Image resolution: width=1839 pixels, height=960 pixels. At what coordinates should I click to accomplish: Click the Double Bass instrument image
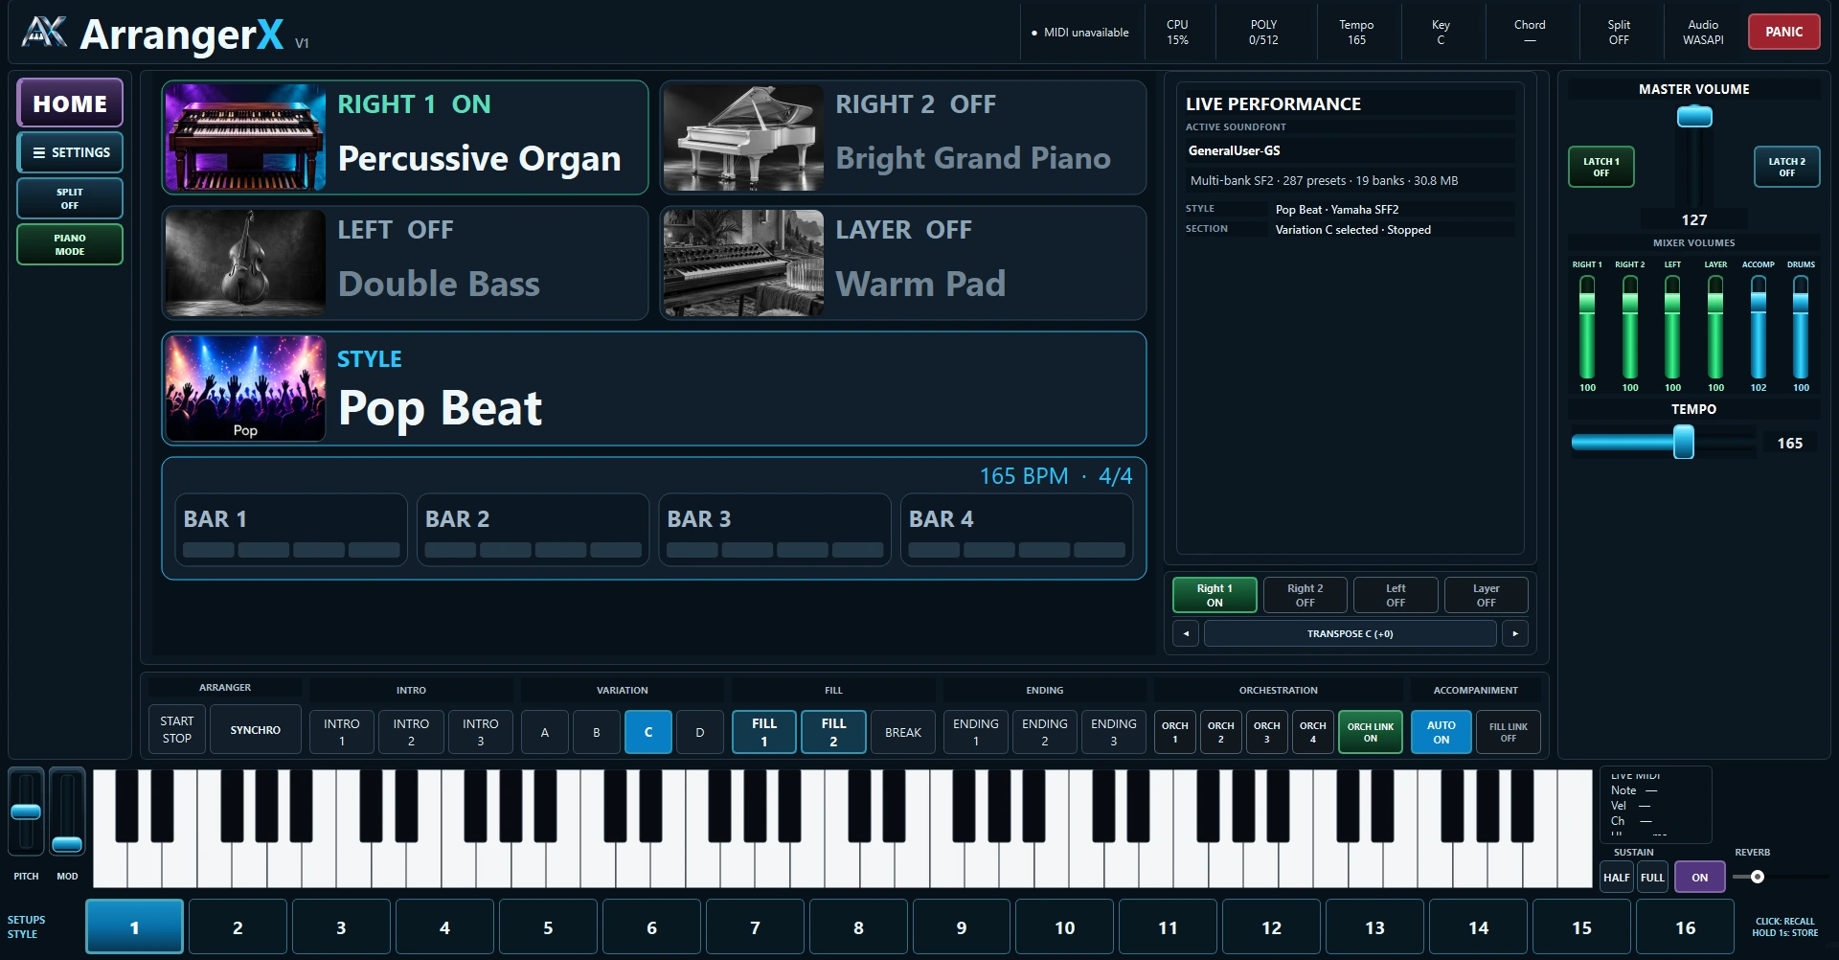[245, 263]
